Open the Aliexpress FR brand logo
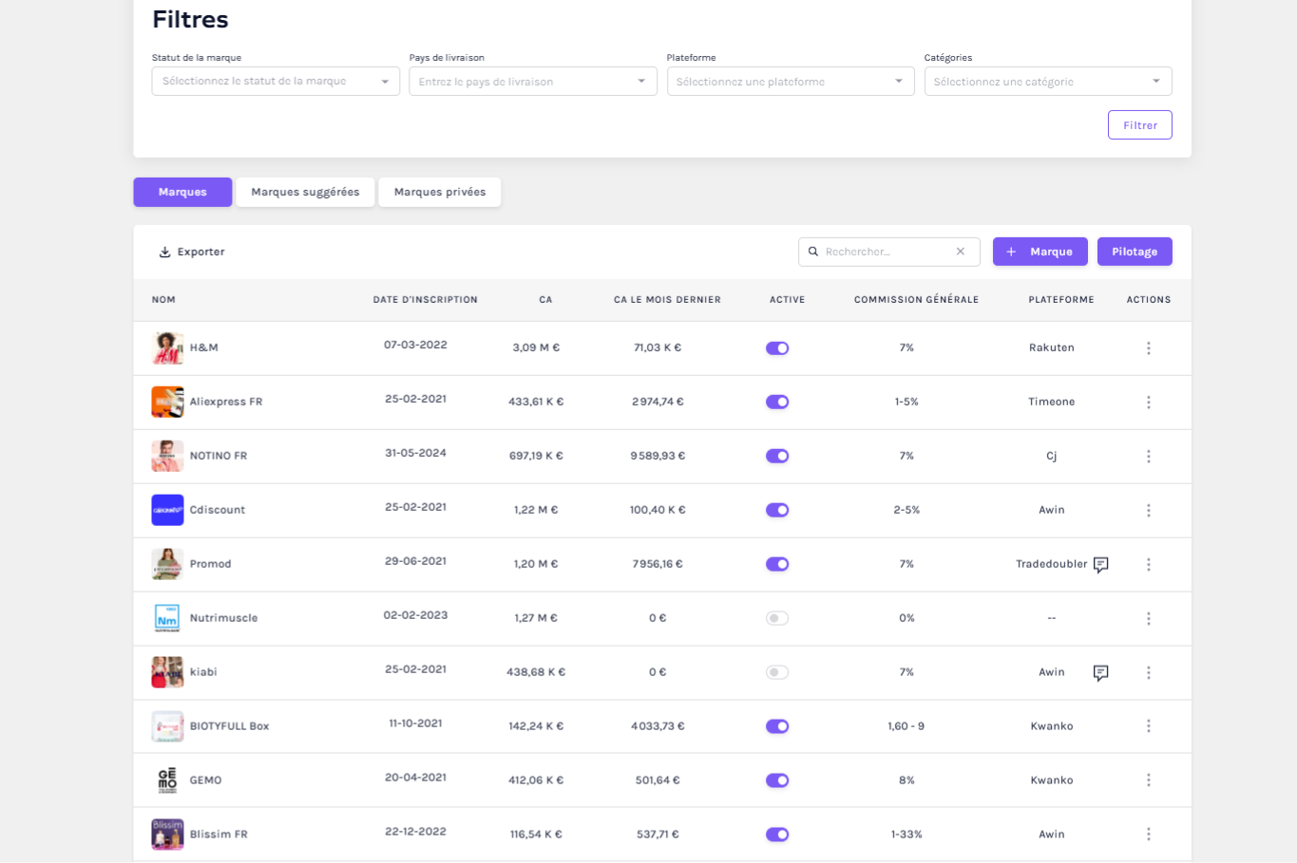Viewport: 1297px width, 863px height. [x=167, y=403]
